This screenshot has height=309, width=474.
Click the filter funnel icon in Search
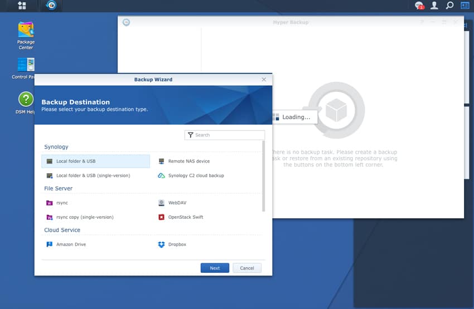tap(191, 135)
